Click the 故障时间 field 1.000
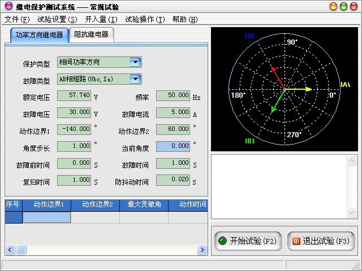 click(173, 163)
